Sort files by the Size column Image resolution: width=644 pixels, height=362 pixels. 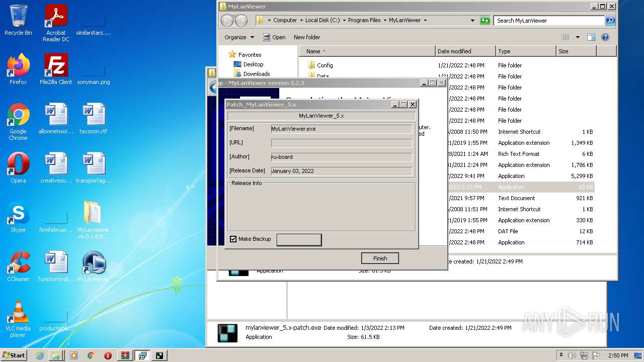click(576, 51)
